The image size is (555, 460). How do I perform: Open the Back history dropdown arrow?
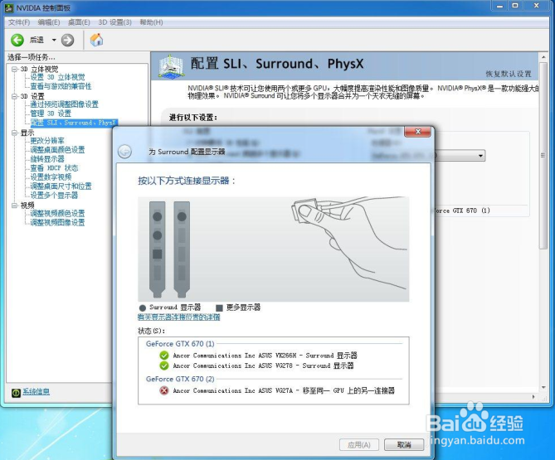coord(54,40)
